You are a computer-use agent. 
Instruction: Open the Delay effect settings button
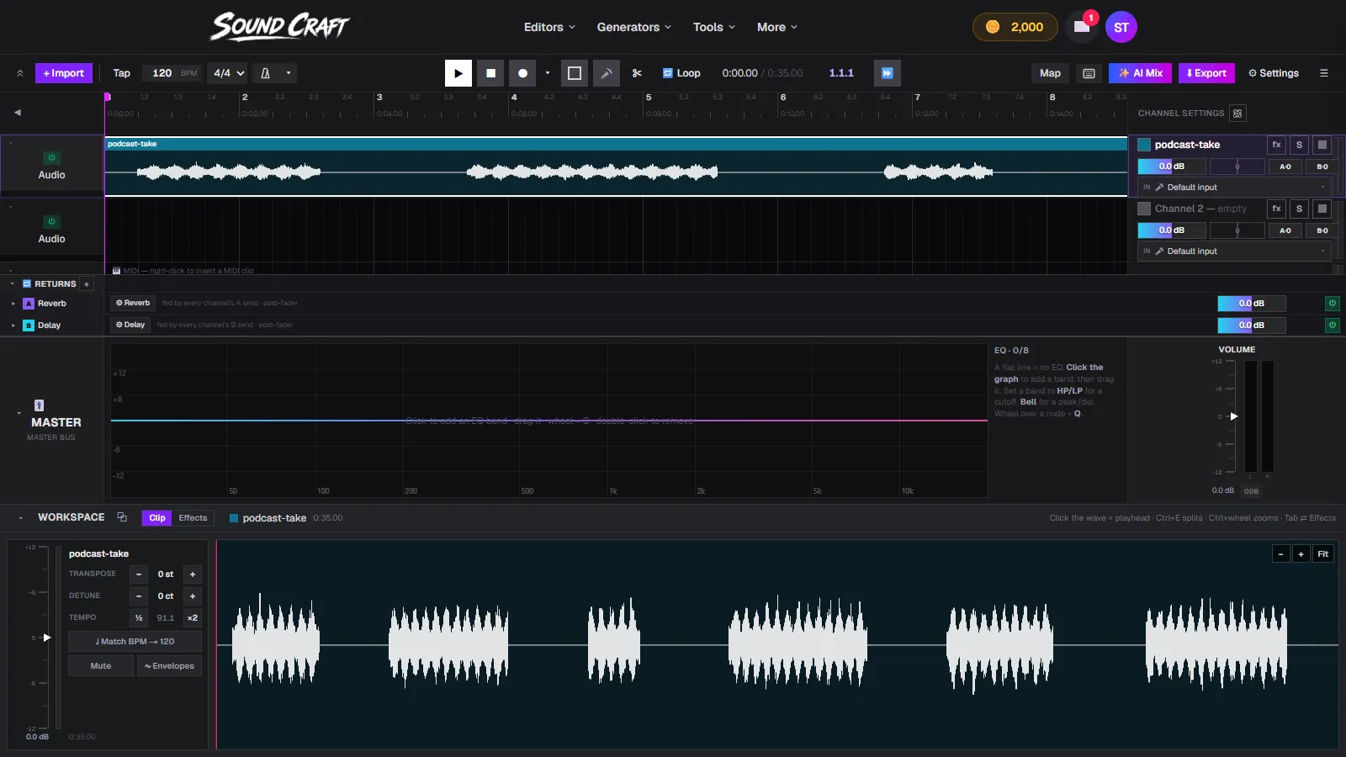click(x=130, y=325)
